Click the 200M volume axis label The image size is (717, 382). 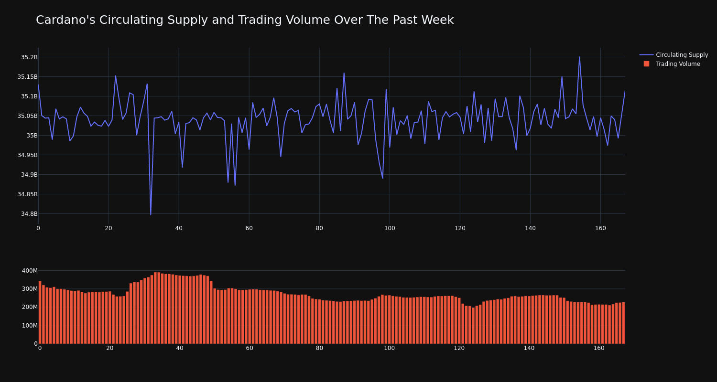click(x=29, y=307)
